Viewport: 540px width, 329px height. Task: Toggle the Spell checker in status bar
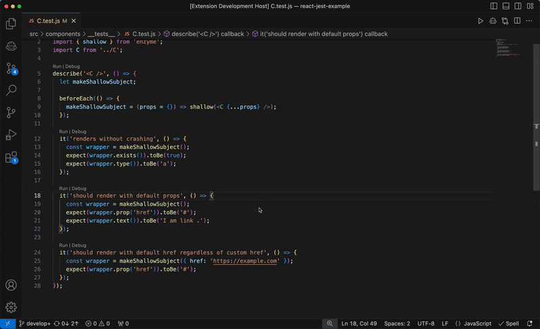pyautogui.click(x=509, y=324)
